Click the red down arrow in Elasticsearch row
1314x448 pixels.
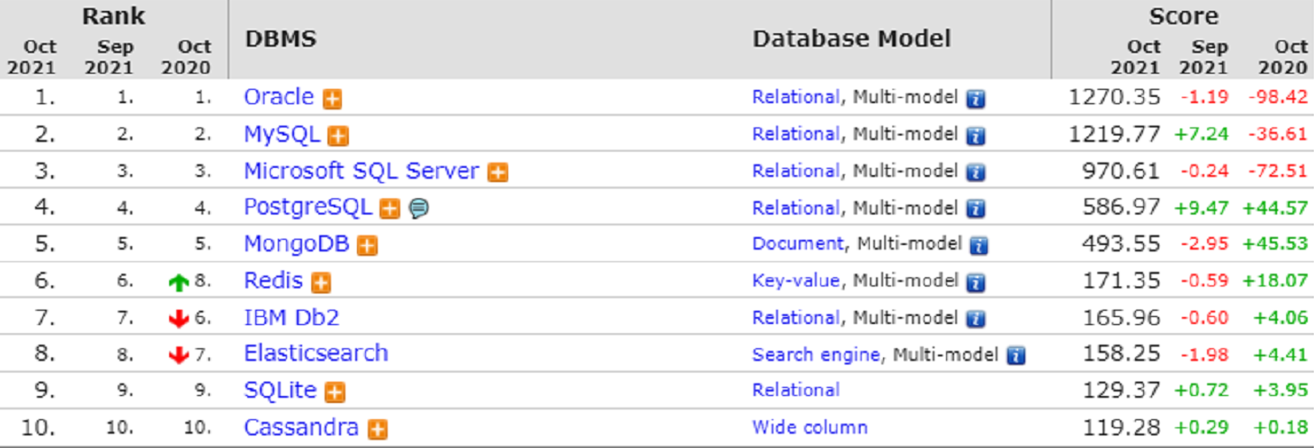179,356
